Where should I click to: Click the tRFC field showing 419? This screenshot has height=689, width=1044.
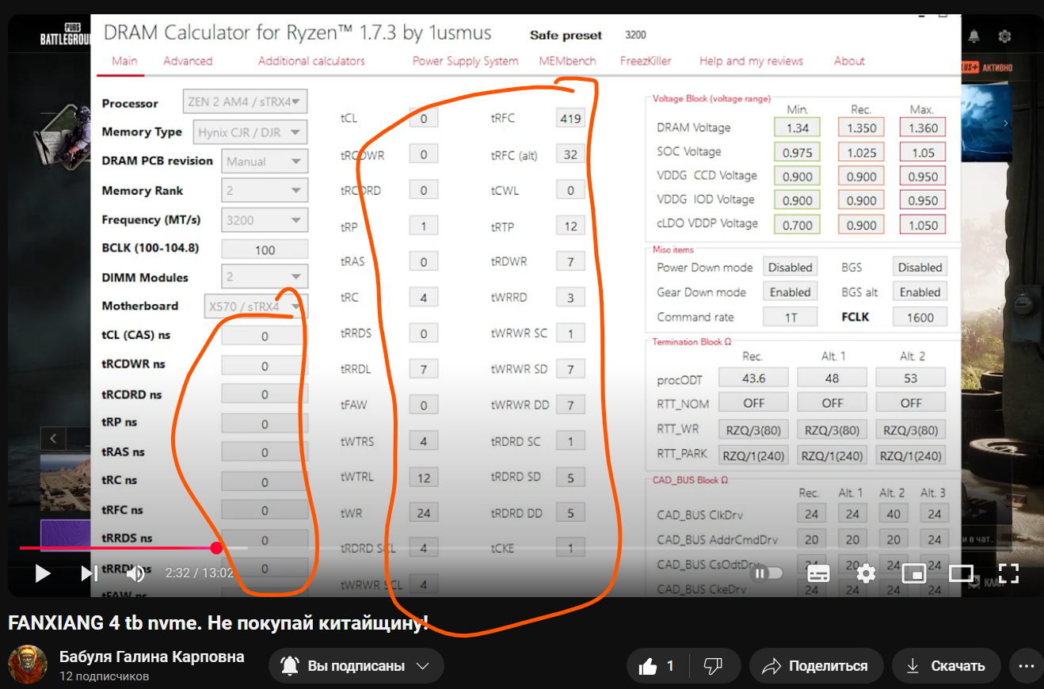click(x=570, y=119)
